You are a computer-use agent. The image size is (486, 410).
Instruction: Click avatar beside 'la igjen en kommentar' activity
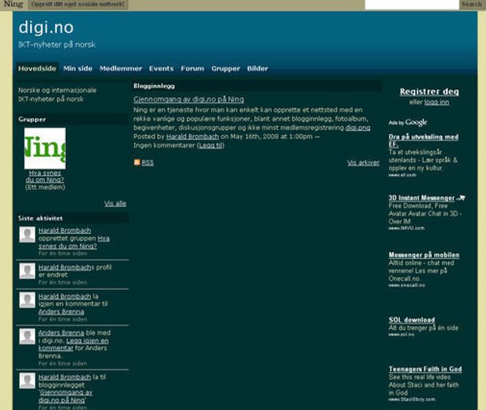tap(27, 300)
